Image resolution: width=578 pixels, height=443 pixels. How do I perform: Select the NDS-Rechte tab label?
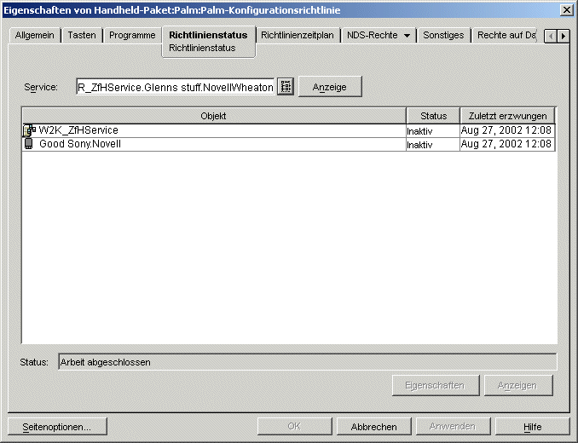[x=373, y=35]
